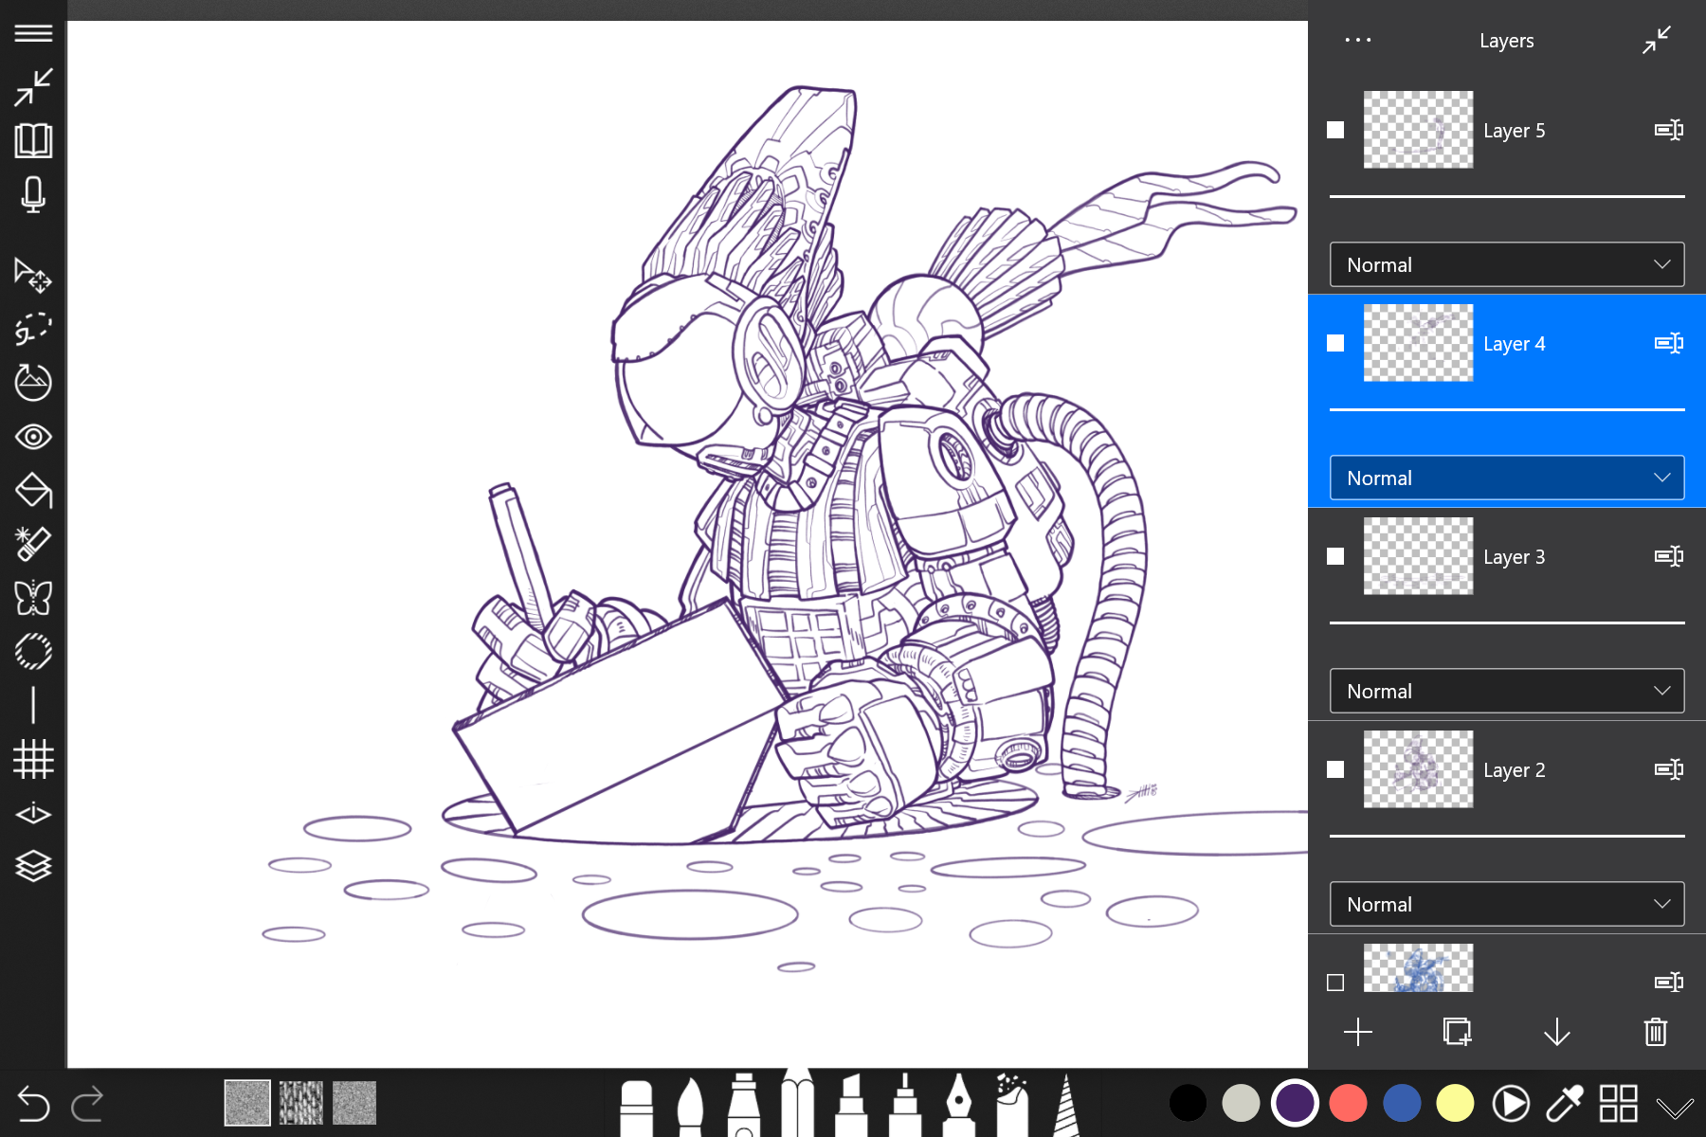Click the perspective guide icon
1706x1137 pixels.
33,813
